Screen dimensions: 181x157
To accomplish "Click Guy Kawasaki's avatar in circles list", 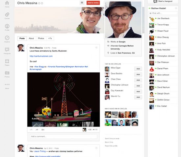I will click(x=107, y=92).
